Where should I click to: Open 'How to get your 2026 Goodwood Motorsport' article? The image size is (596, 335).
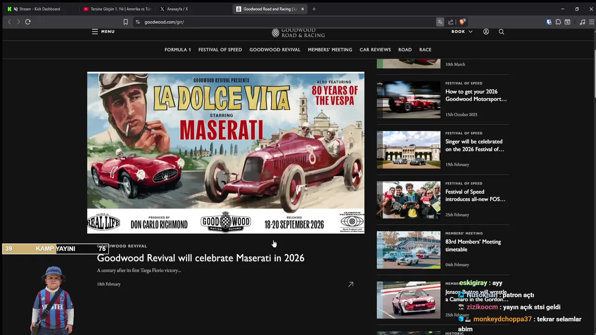(x=476, y=95)
